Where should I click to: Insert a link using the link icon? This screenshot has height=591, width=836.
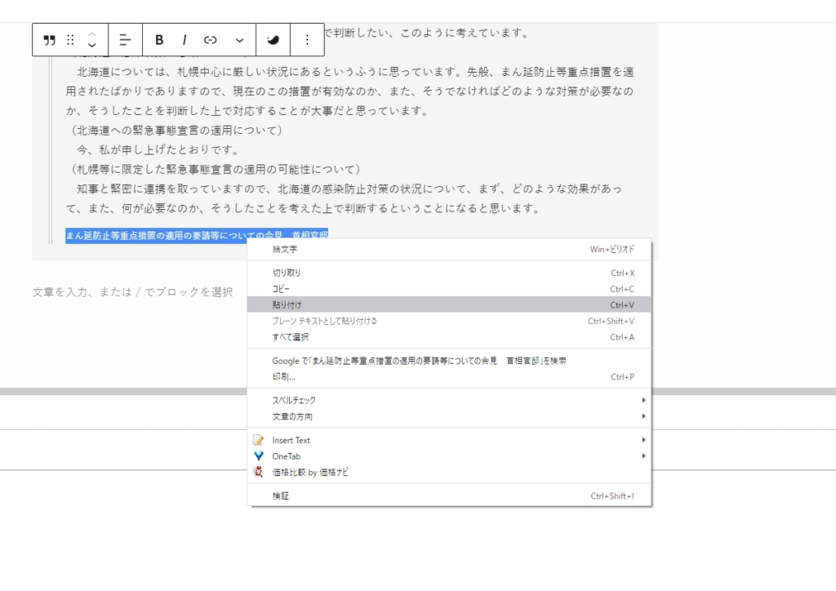coord(211,40)
